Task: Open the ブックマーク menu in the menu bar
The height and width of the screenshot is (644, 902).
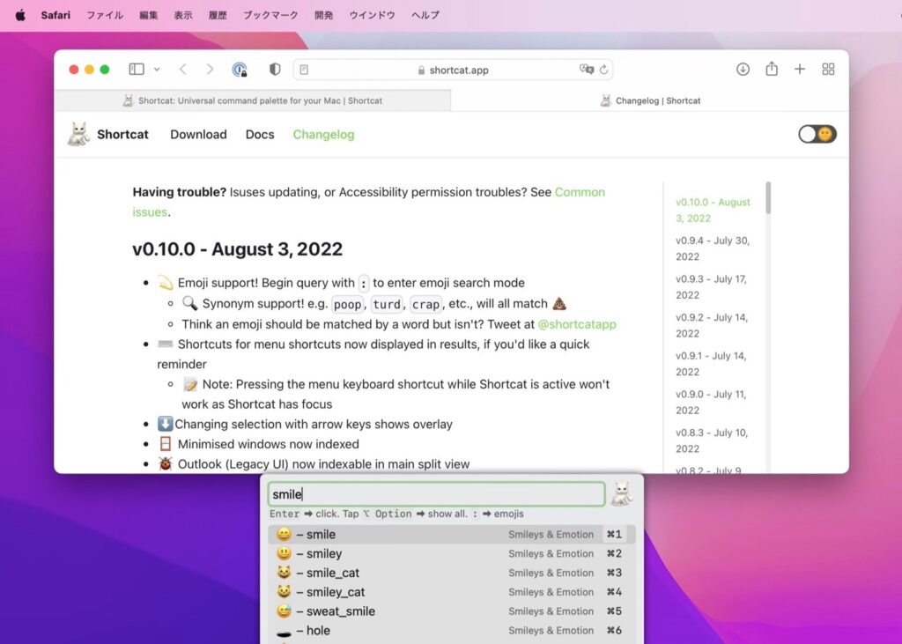Action: coord(270,15)
